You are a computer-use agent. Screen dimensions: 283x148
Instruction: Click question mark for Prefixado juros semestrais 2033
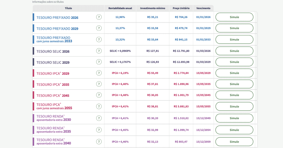99,40
